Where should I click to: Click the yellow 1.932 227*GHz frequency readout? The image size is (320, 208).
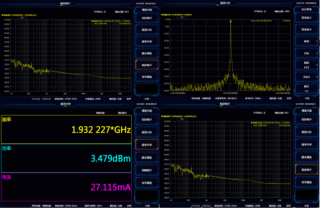tap(101, 130)
